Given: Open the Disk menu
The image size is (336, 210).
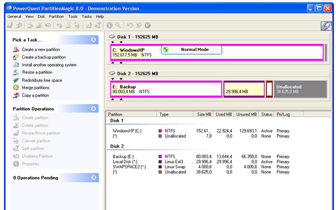Looking at the screenshot, I should click(41, 16).
